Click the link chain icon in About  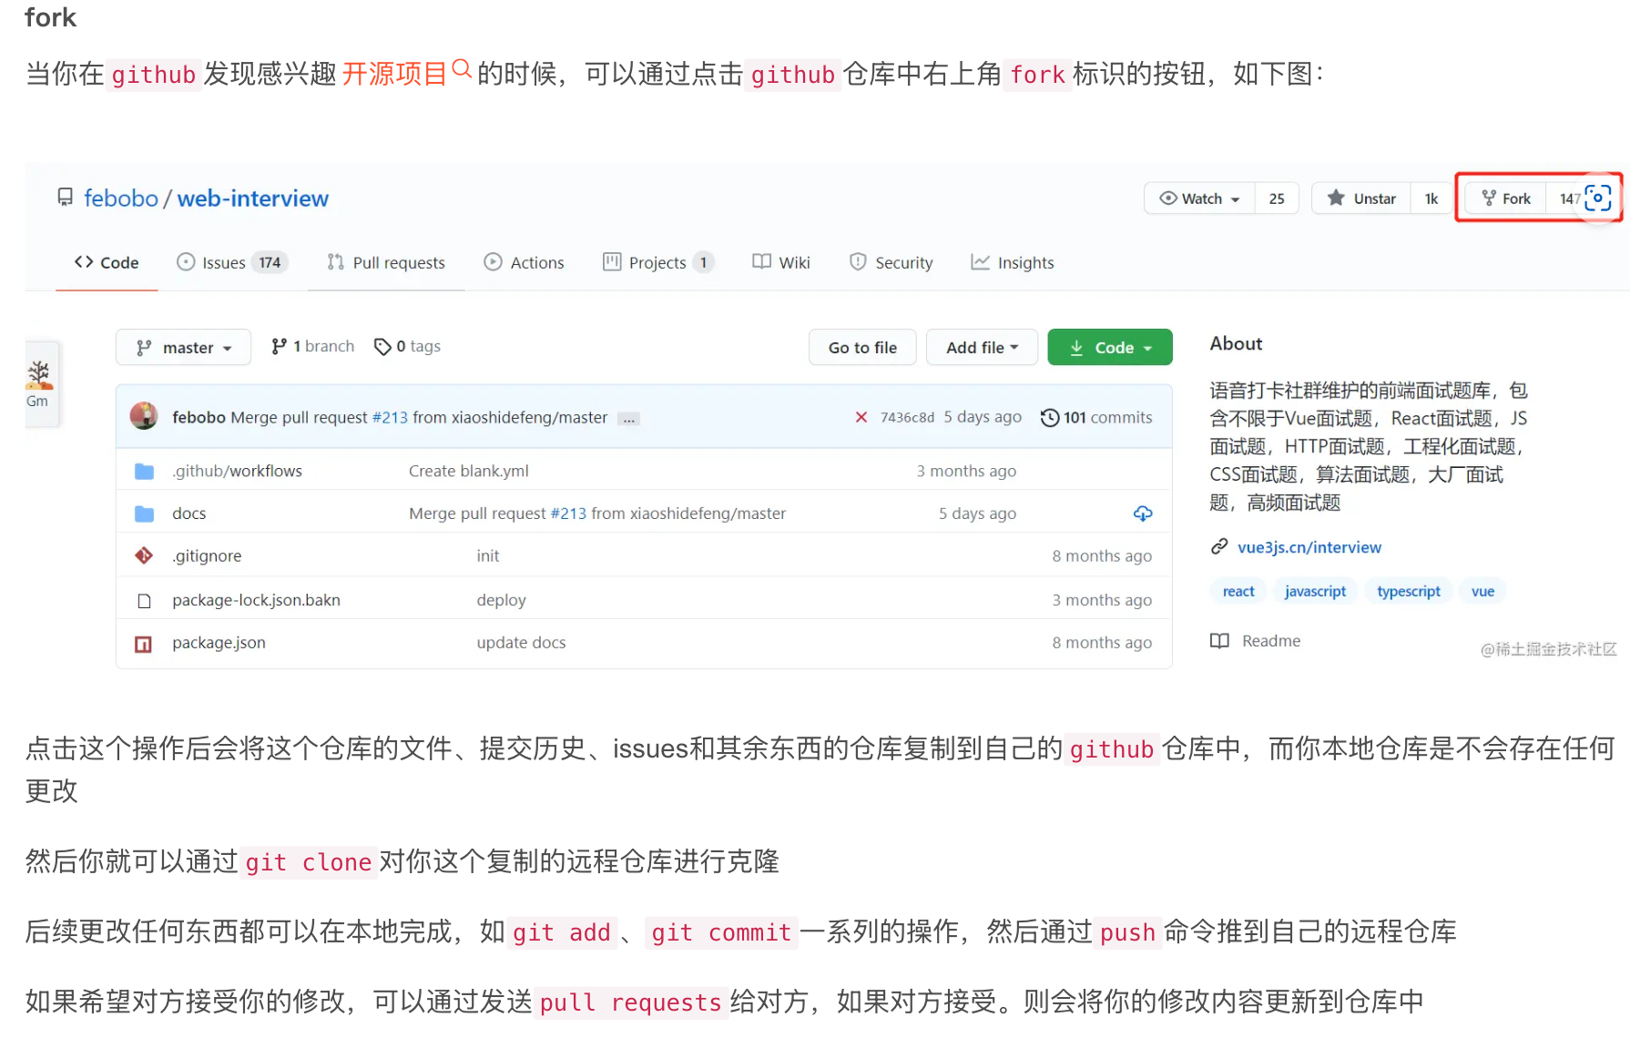click(1219, 546)
